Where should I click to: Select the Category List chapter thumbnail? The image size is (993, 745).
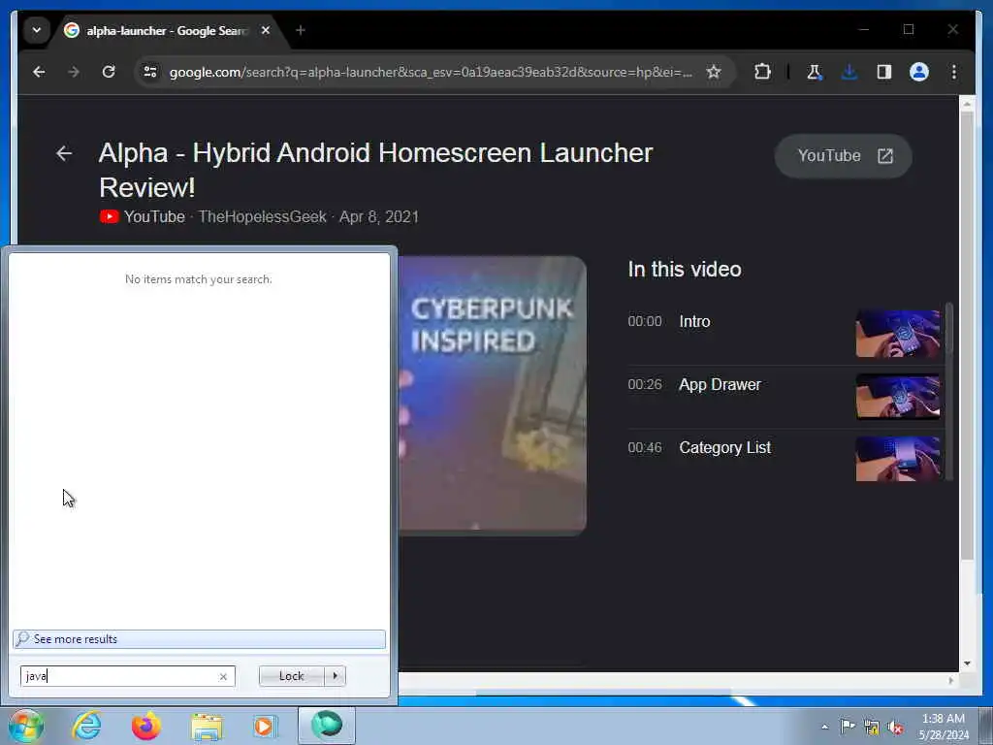(x=897, y=459)
